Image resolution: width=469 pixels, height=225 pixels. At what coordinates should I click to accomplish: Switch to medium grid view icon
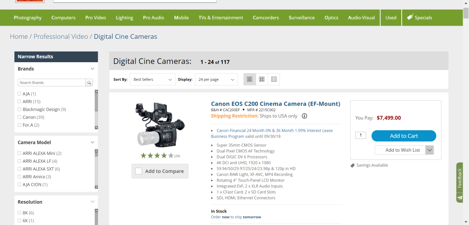[262, 79]
